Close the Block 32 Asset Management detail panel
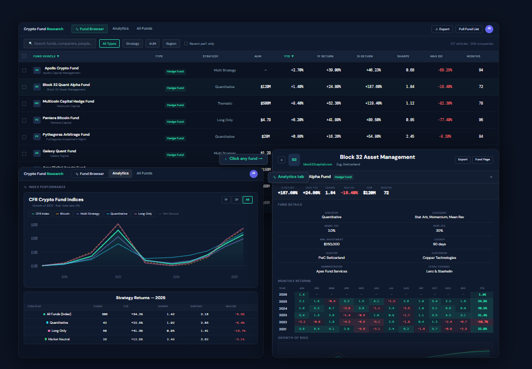532x369 pixels. (x=281, y=160)
